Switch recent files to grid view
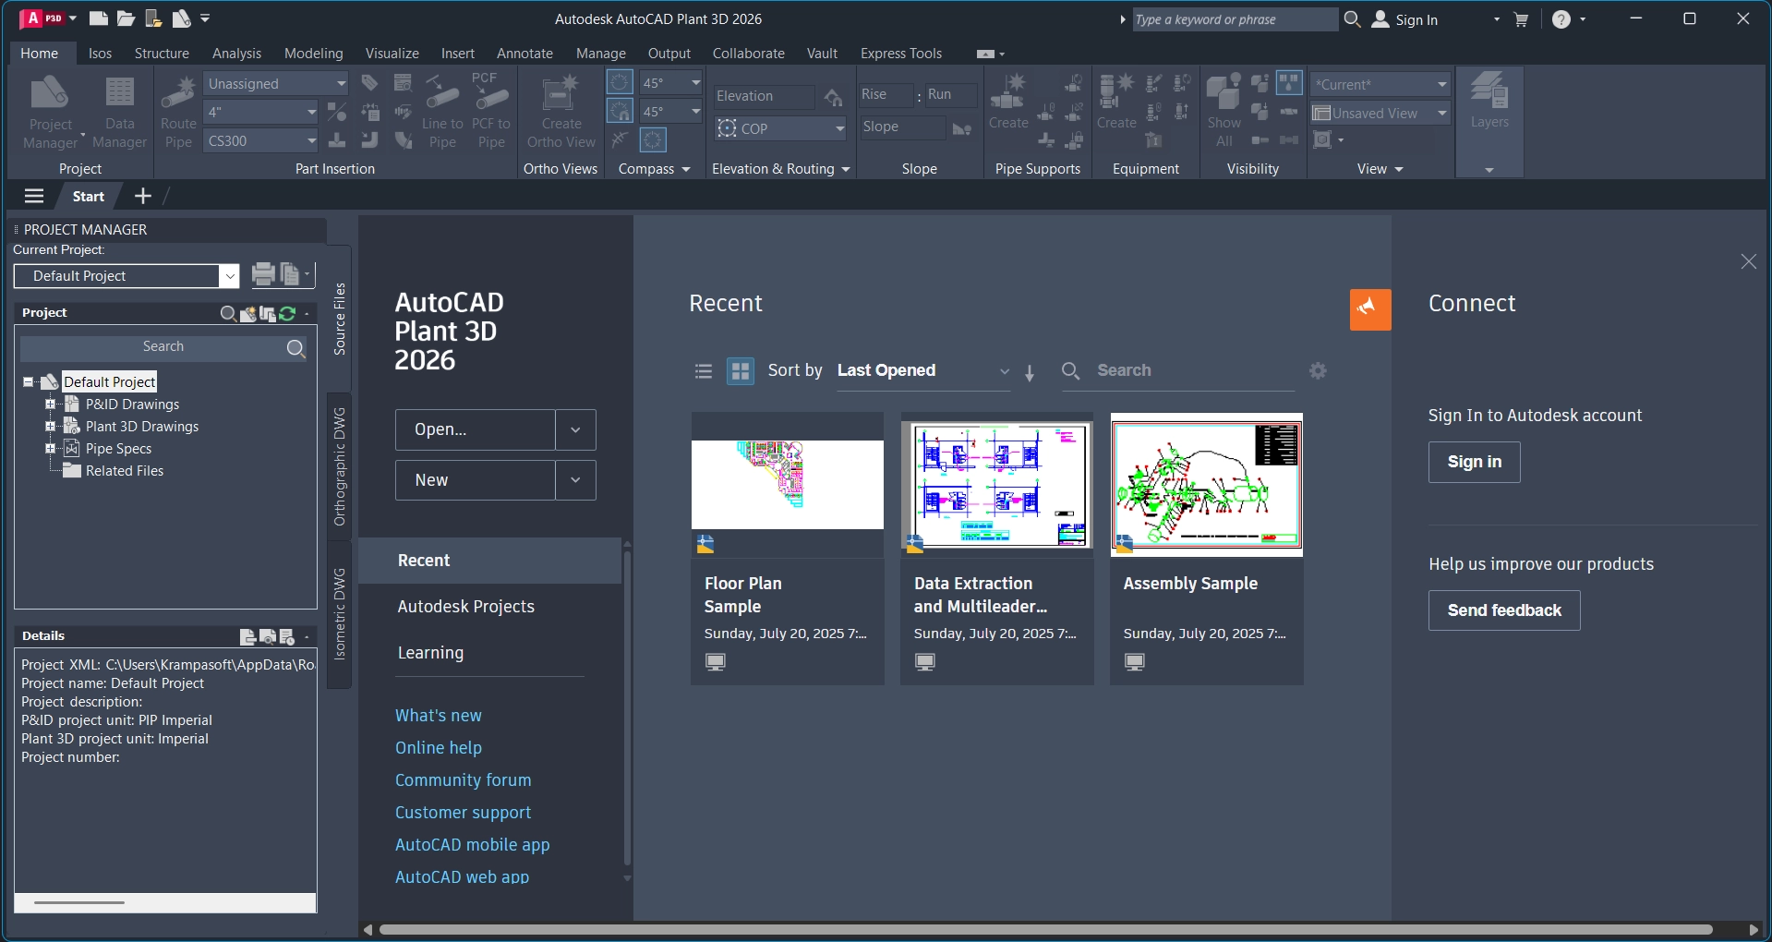The width and height of the screenshot is (1772, 942). click(x=740, y=371)
